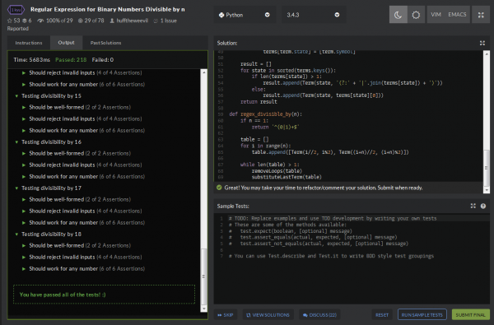494x325 pixels.
Task: Click 'def regex_divisible_by(n):' code line
Action: coord(266,114)
